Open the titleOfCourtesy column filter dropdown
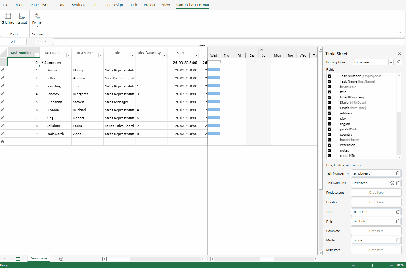406x268 pixels. click(x=164, y=55)
